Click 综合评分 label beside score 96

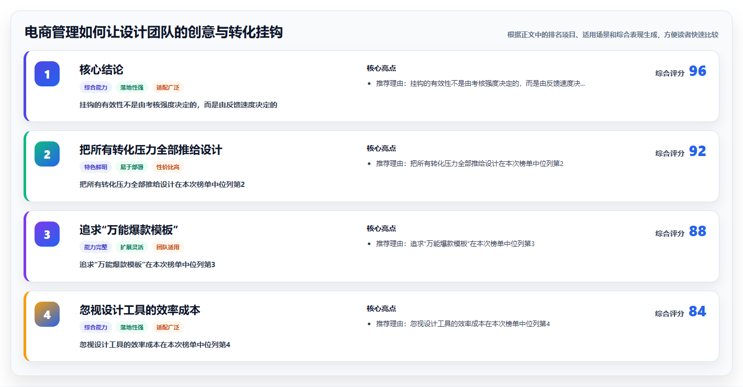click(x=670, y=73)
